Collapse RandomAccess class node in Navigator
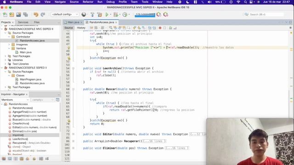This screenshot has height=165, width=294. (2, 104)
